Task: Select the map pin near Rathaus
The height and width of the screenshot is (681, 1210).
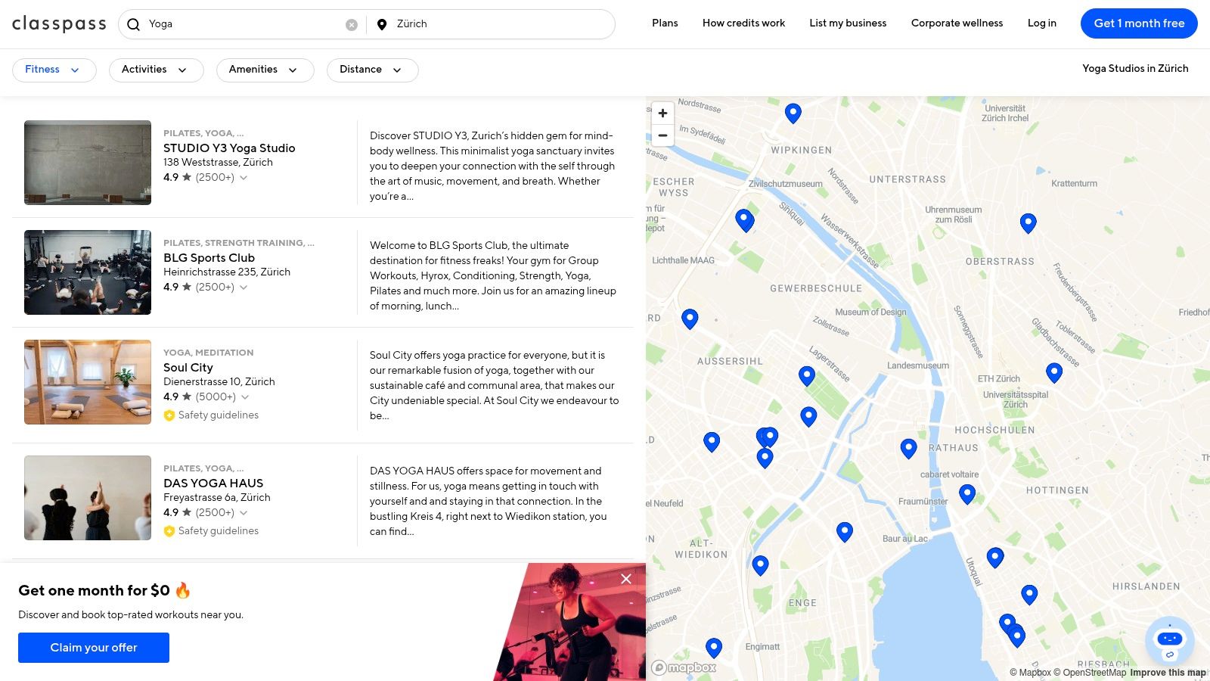Action: (x=908, y=448)
